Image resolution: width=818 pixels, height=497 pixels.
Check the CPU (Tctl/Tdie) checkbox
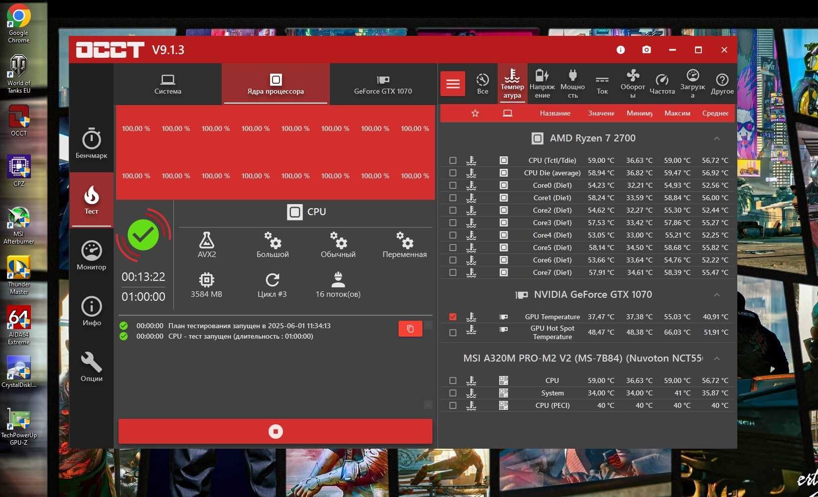(x=453, y=160)
